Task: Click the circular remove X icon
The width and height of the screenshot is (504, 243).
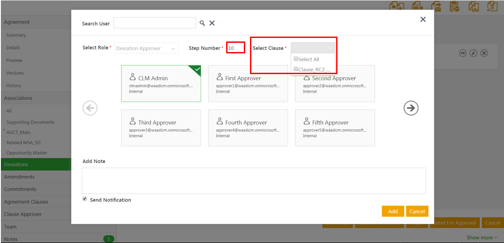Action: pyautogui.click(x=484, y=53)
